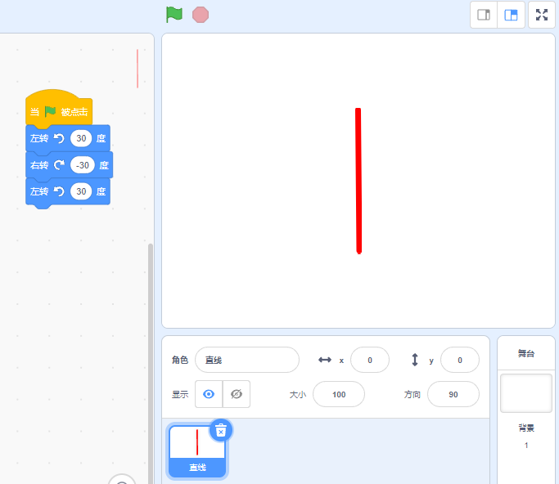Edit the -30 value in 右转 block
Screen dimensions: 559x484
(83, 165)
